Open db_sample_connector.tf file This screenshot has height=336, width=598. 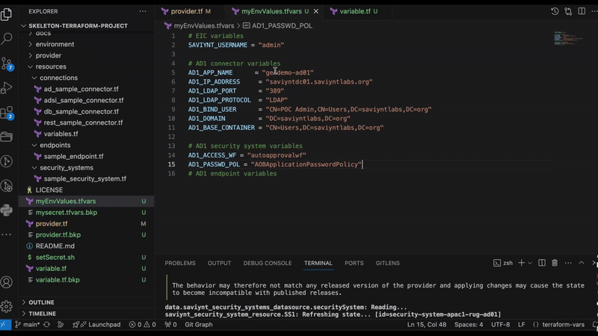(81, 111)
